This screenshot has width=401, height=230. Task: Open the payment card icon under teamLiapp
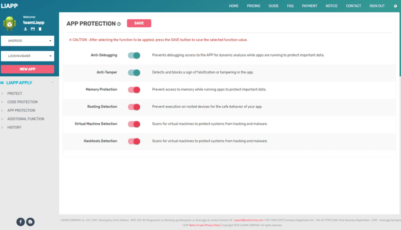pos(33,29)
